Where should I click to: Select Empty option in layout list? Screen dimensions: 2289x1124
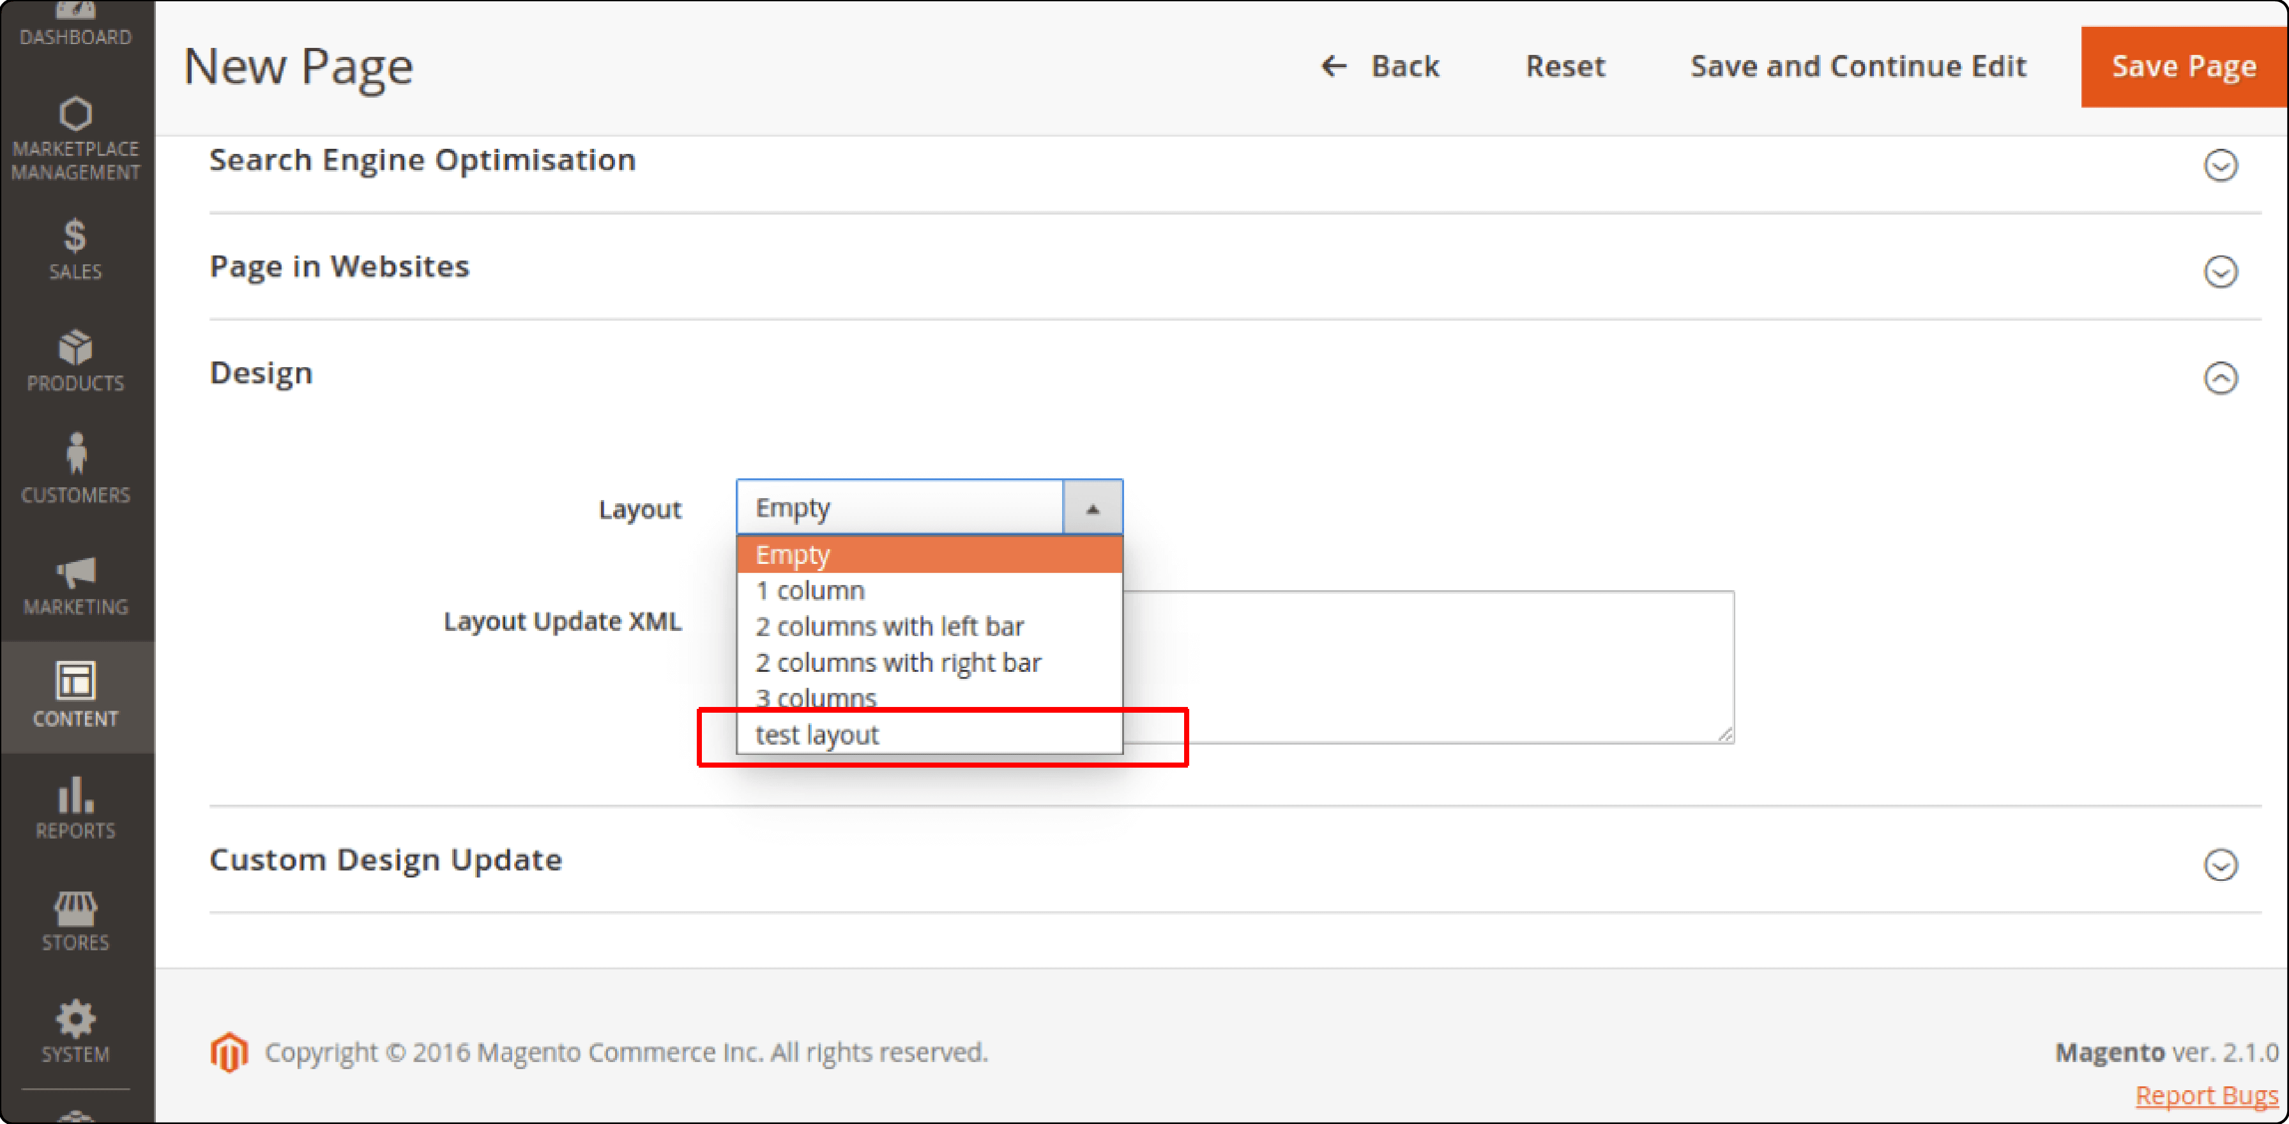point(929,554)
